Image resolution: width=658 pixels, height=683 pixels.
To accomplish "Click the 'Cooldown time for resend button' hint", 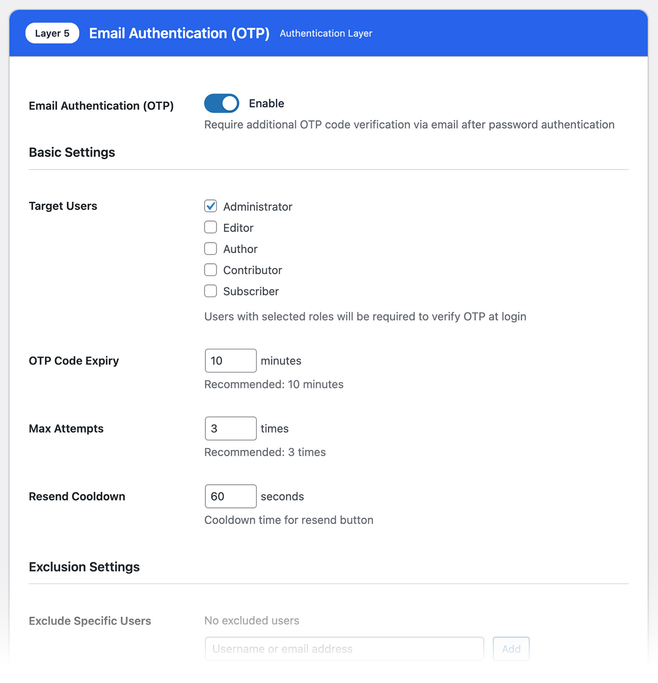I will tap(289, 520).
